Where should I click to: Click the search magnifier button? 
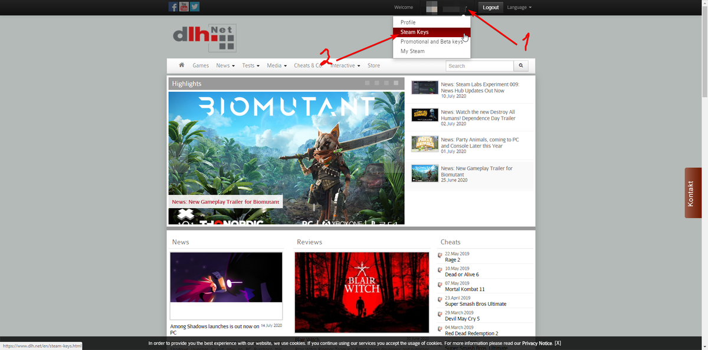coord(522,66)
